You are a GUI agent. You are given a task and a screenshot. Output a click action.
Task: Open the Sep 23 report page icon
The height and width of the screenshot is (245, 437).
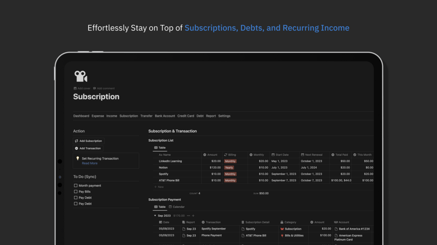(x=184, y=229)
